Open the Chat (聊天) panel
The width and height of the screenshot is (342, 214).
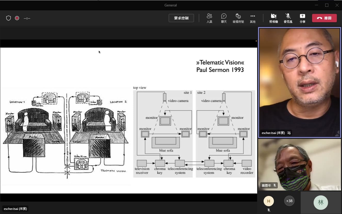coord(224,18)
